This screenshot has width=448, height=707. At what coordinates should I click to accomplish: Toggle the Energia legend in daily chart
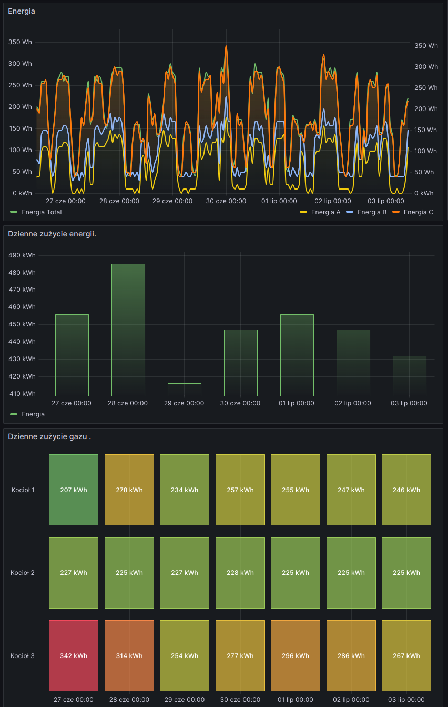[33, 414]
